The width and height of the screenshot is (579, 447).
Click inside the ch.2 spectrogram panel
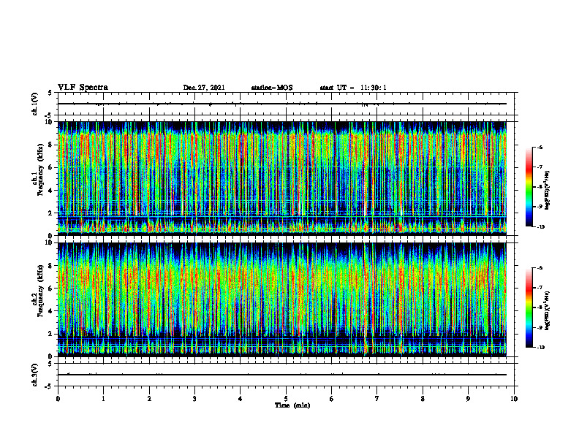coord(282,299)
